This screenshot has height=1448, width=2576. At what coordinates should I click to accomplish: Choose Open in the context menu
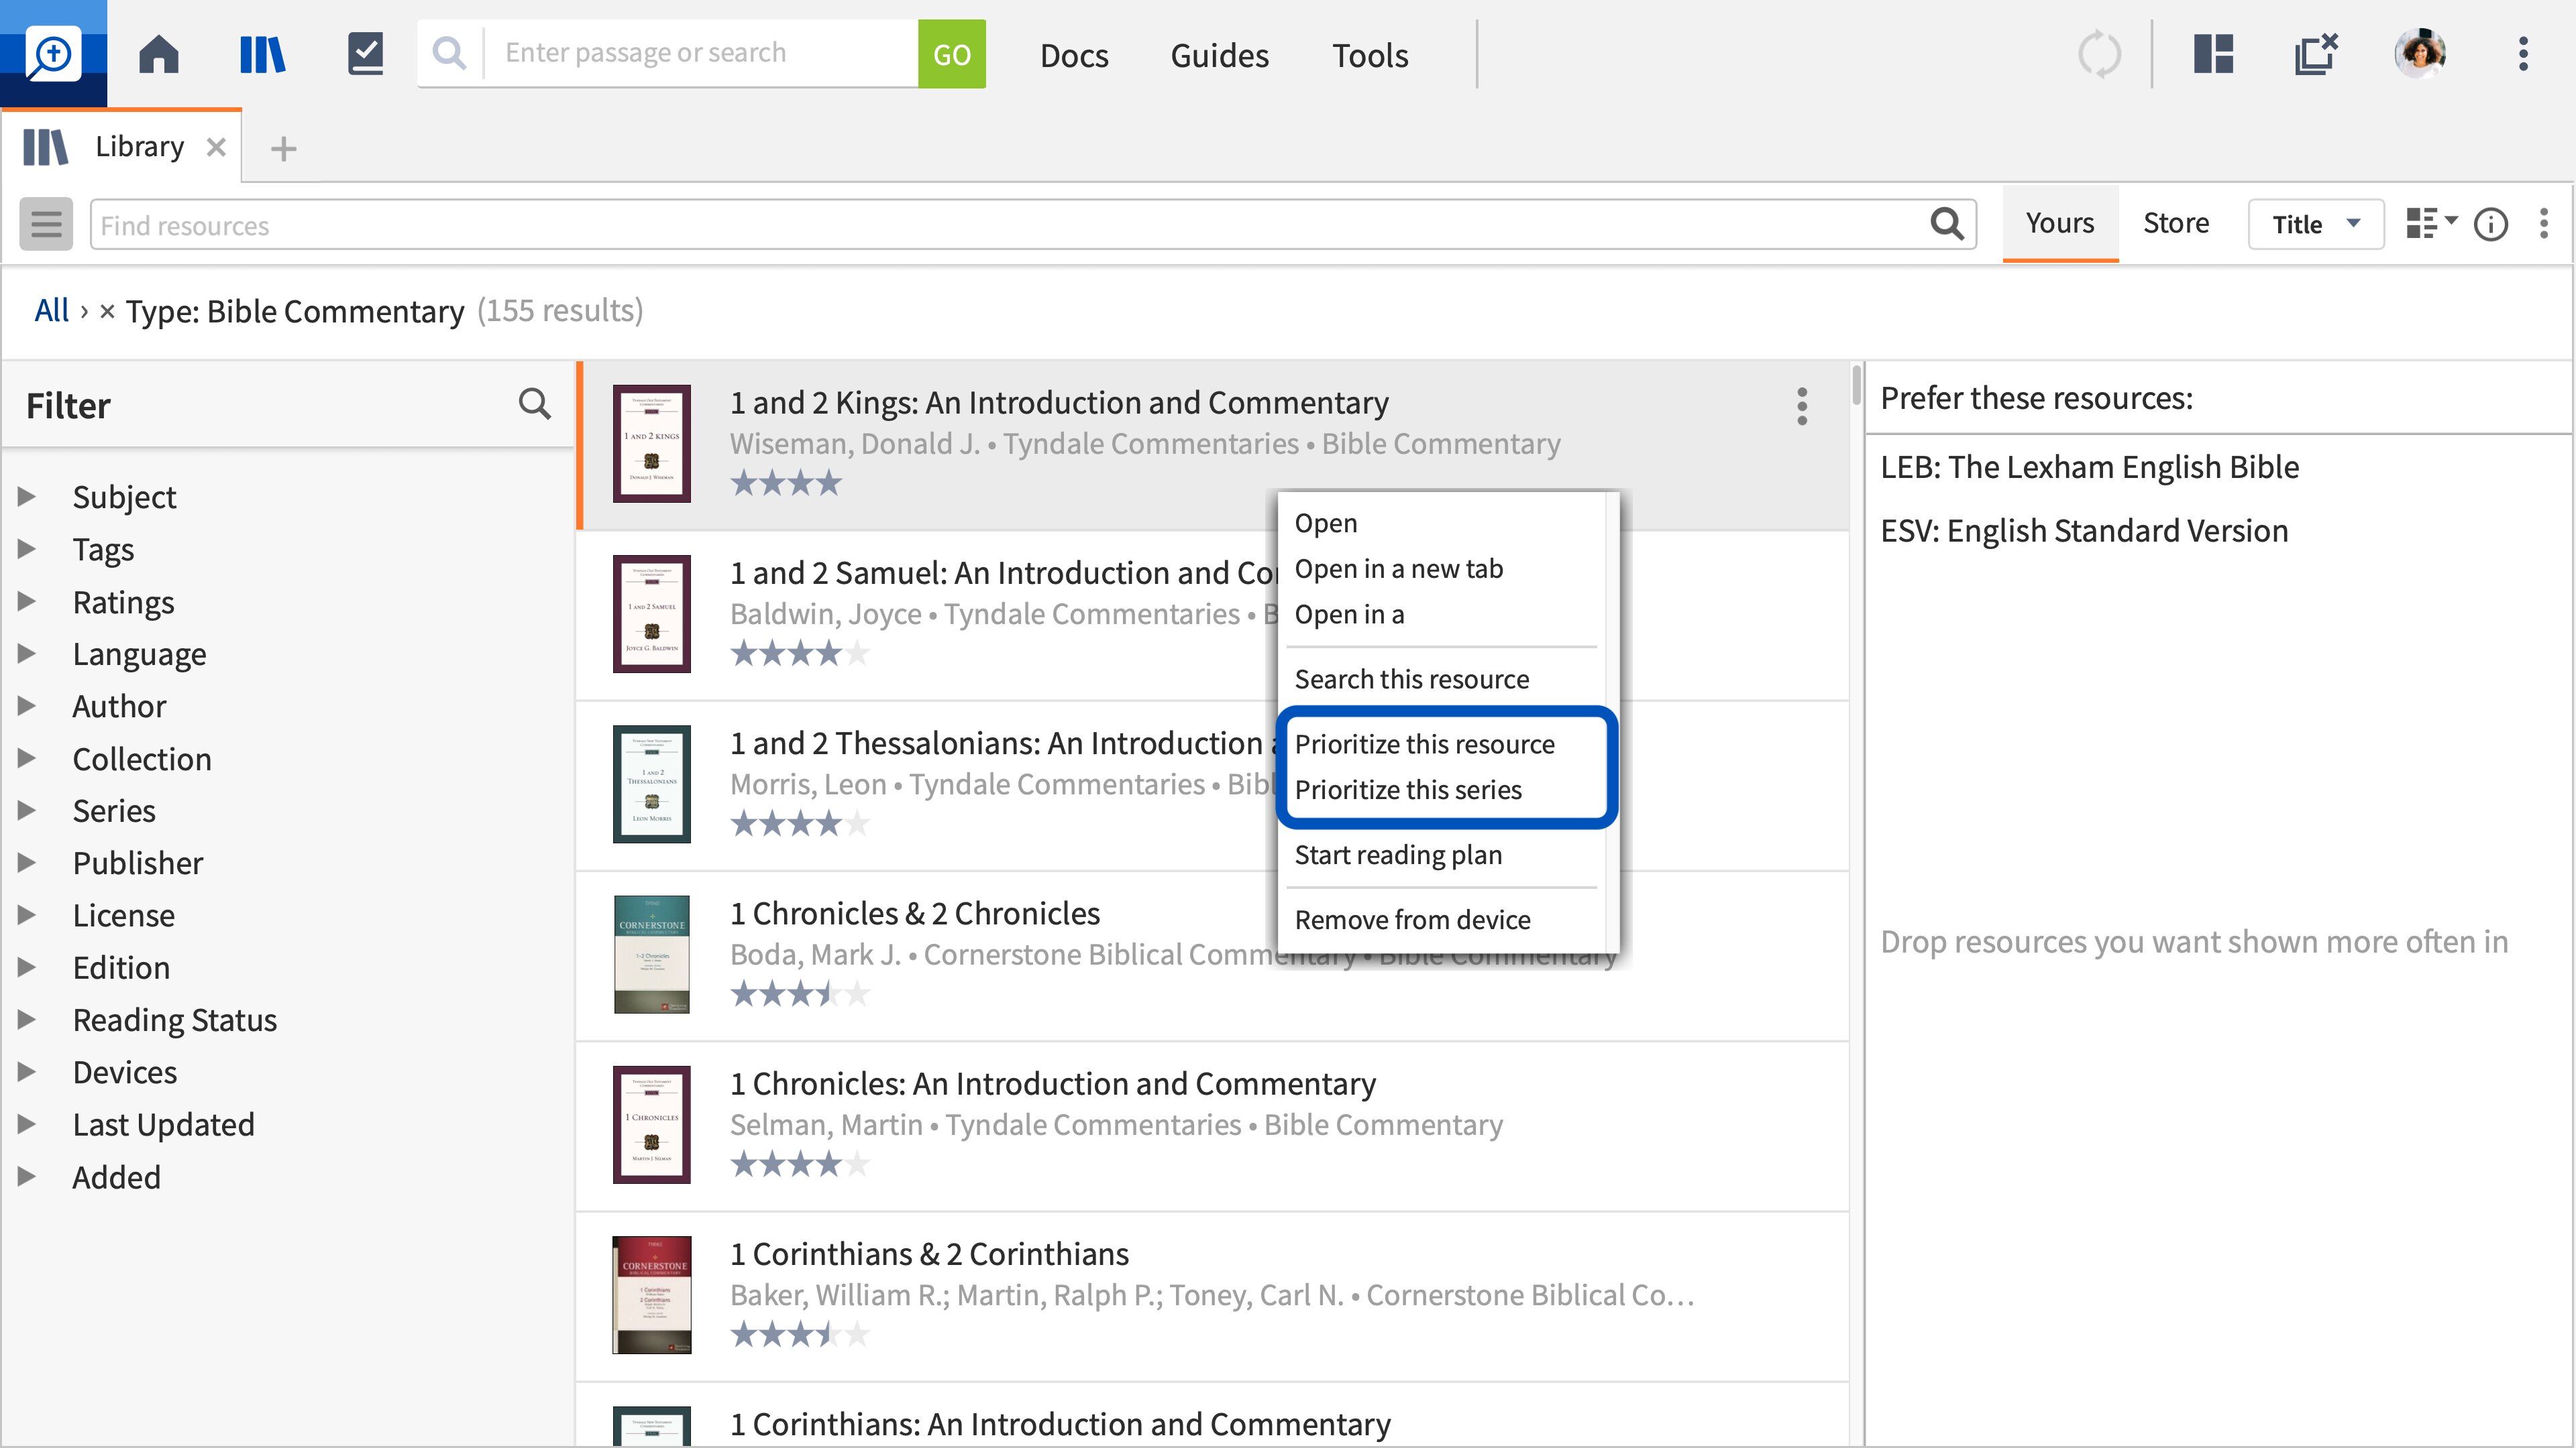tap(1325, 523)
